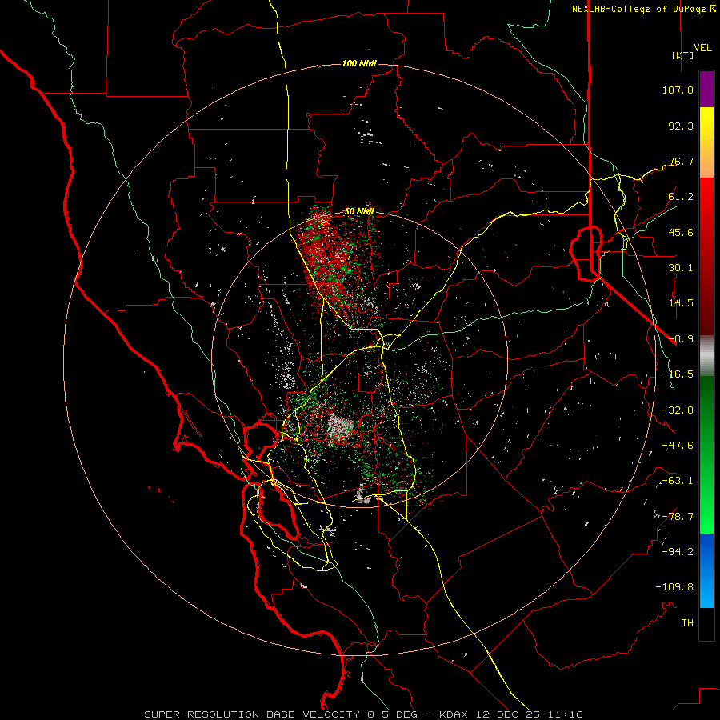Click the -78.7 scale value
The width and height of the screenshot is (720, 720).
pyautogui.click(x=678, y=517)
